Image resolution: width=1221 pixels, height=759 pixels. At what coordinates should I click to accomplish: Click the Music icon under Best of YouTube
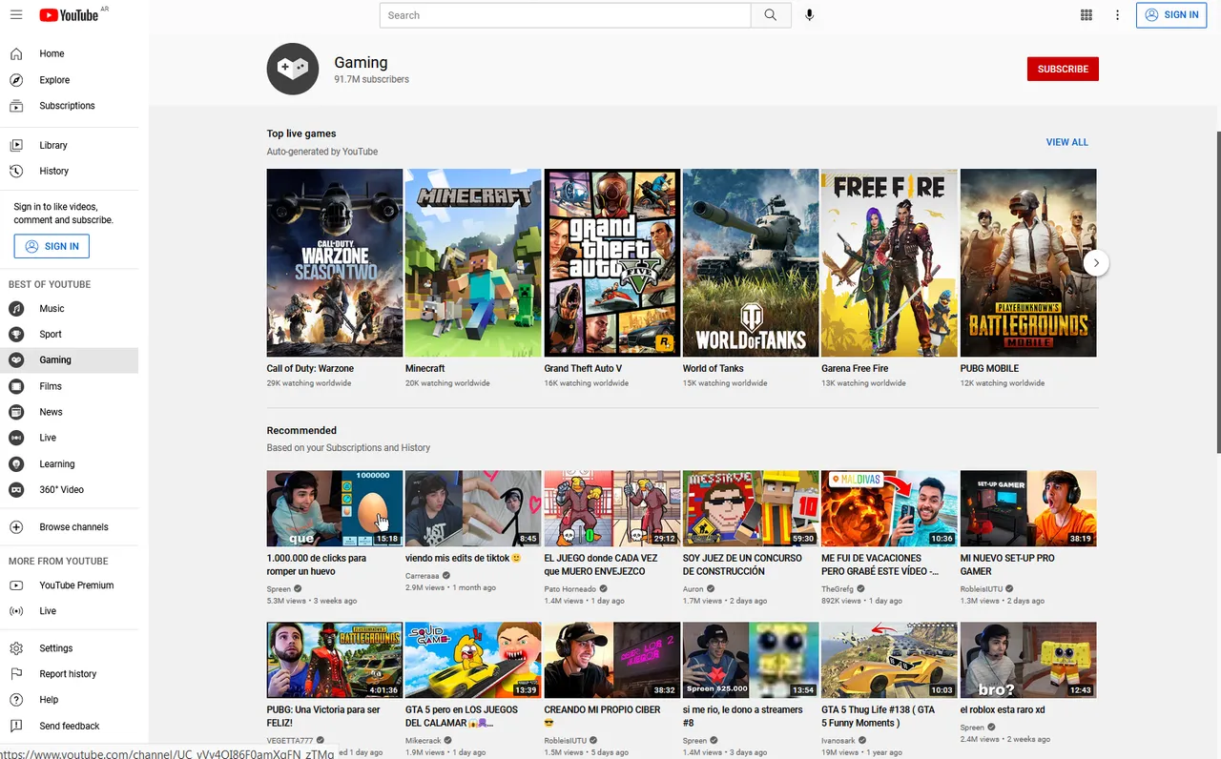(16, 308)
